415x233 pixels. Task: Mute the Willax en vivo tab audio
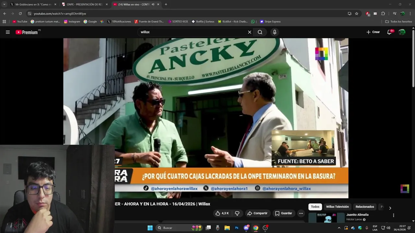point(153,5)
